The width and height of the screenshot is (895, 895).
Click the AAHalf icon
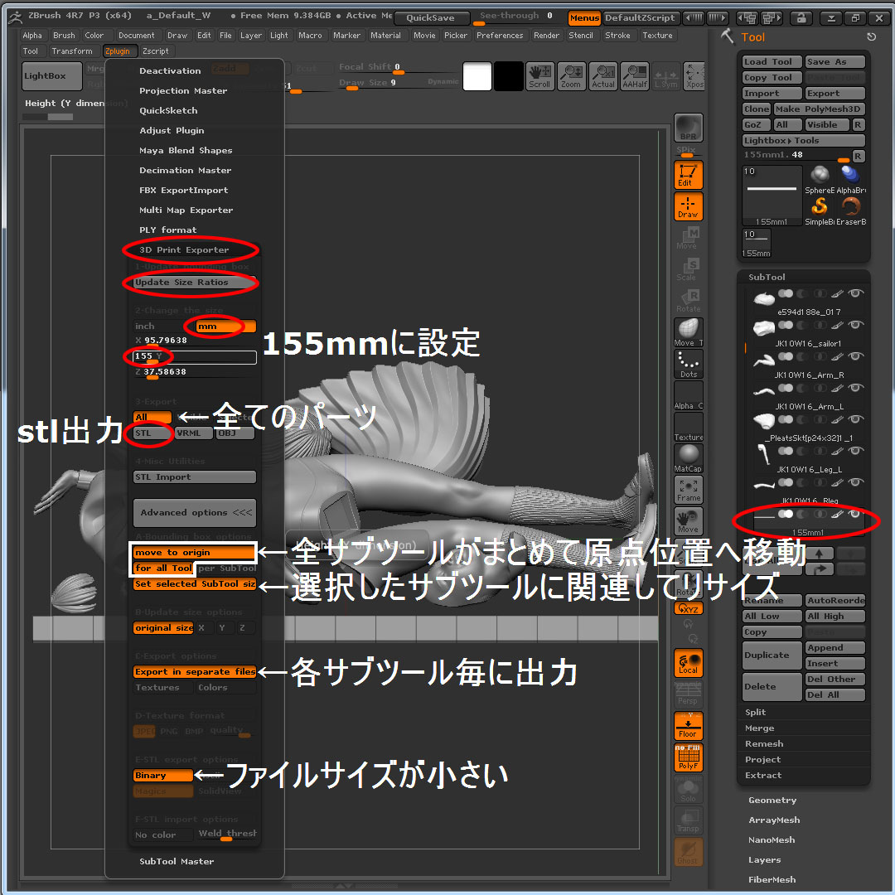(x=635, y=76)
